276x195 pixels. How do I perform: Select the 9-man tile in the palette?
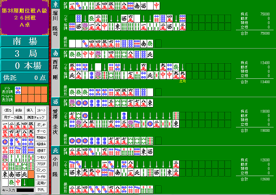tap(31, 134)
